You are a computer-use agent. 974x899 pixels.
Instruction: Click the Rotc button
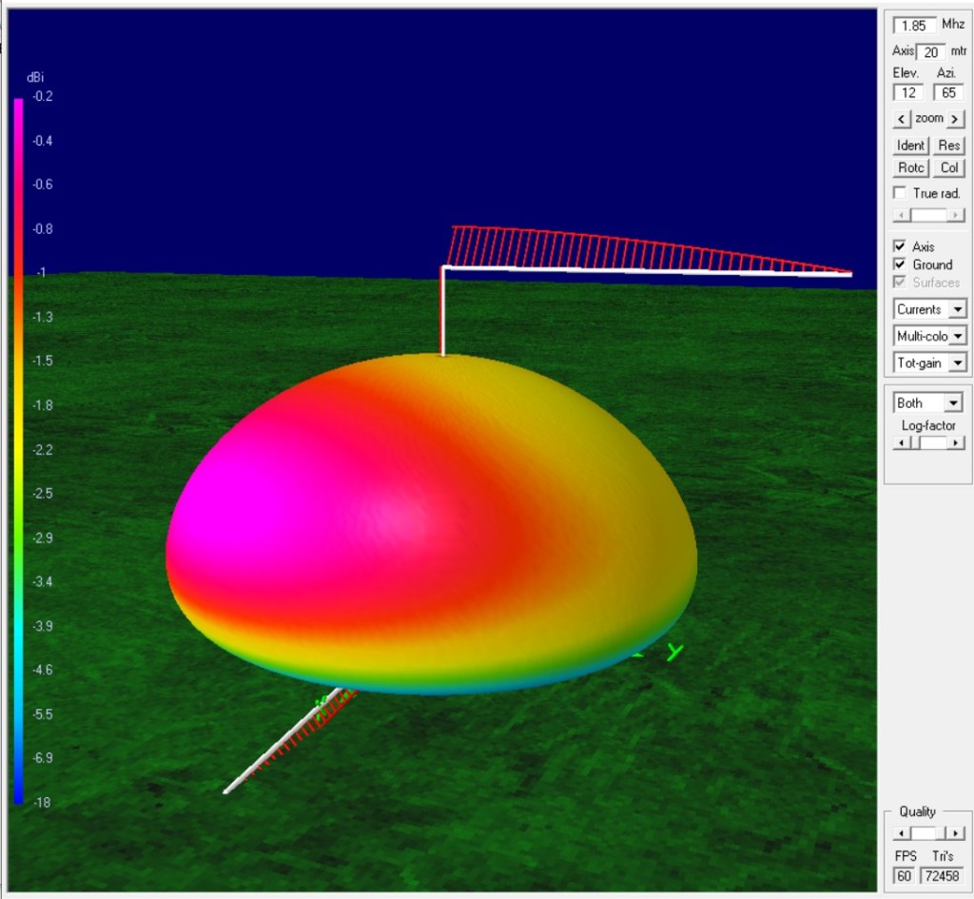pyautogui.click(x=910, y=168)
